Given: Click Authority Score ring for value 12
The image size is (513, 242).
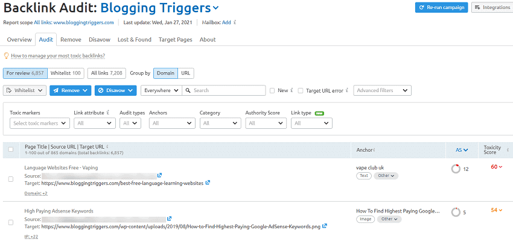Looking at the screenshot, I should pos(456,169).
